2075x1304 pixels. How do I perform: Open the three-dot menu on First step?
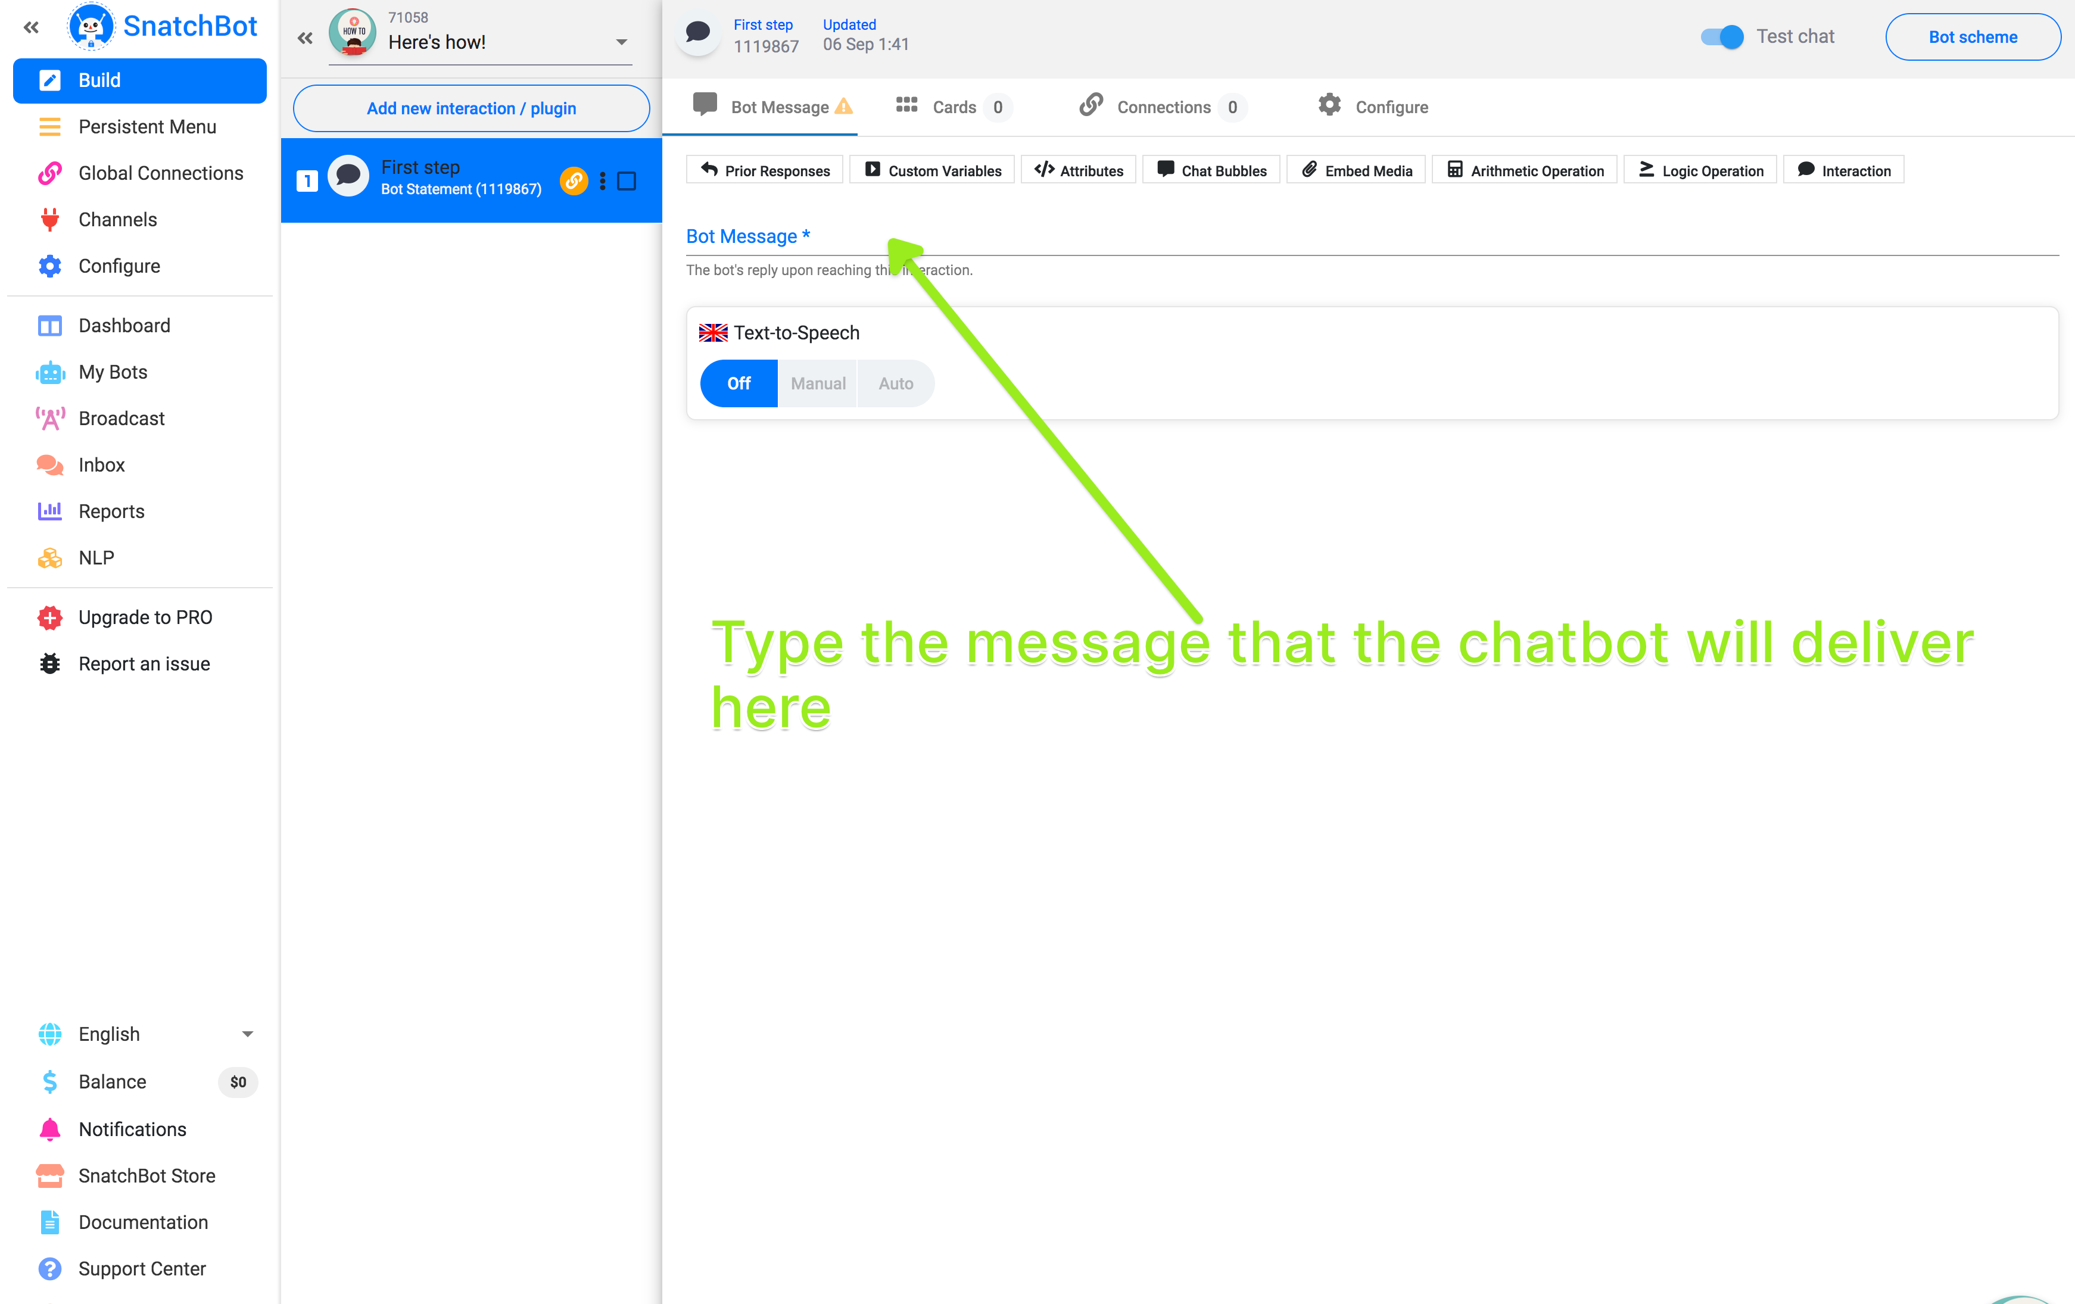602,181
